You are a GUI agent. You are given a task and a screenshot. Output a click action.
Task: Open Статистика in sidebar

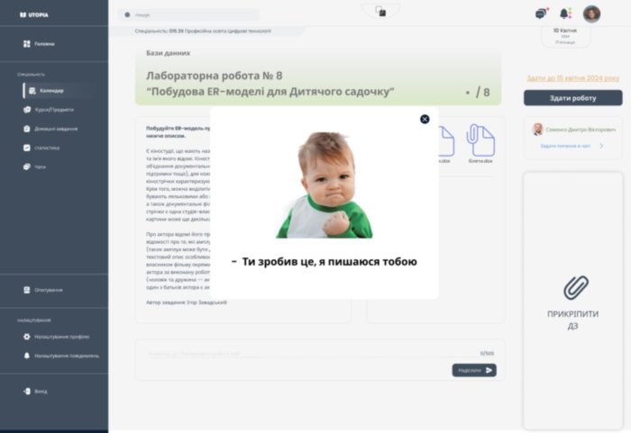point(48,148)
